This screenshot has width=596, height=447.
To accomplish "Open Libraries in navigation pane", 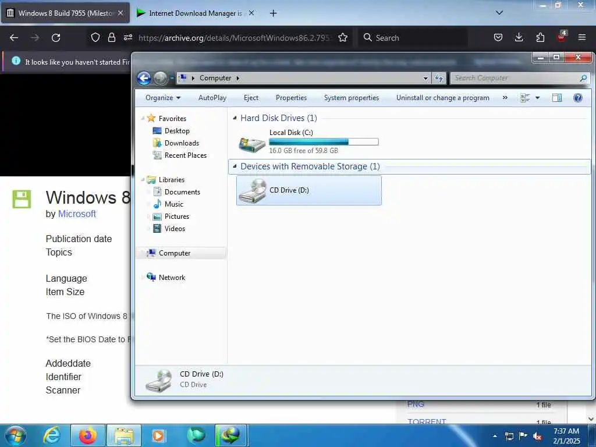I will point(172,180).
